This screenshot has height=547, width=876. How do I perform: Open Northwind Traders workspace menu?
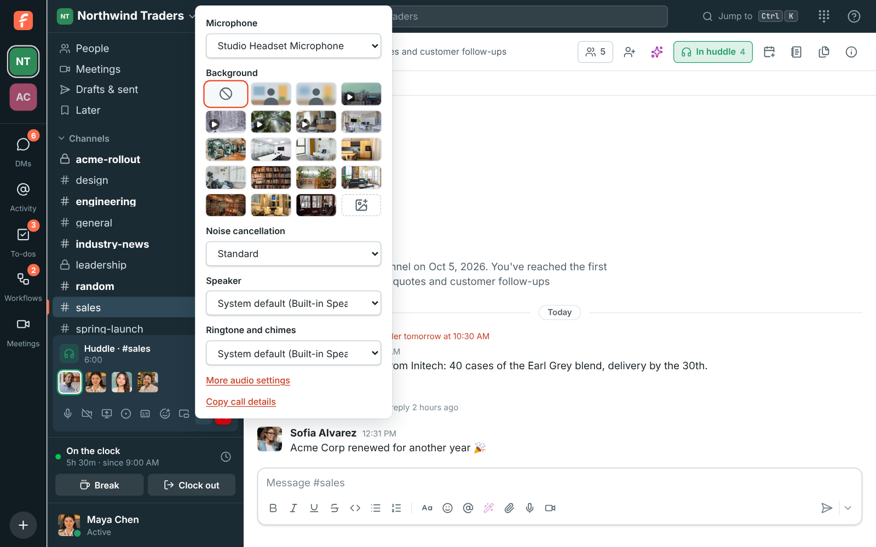point(126,16)
